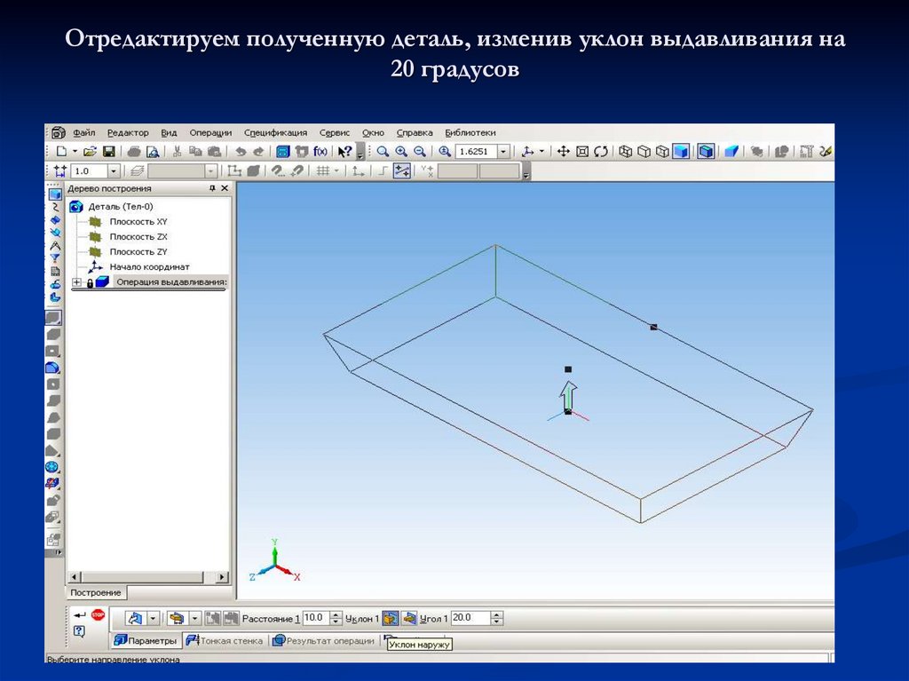This screenshot has height=681, width=909.
Task: Click the zoom window magnifier icon
Action: coord(383,152)
